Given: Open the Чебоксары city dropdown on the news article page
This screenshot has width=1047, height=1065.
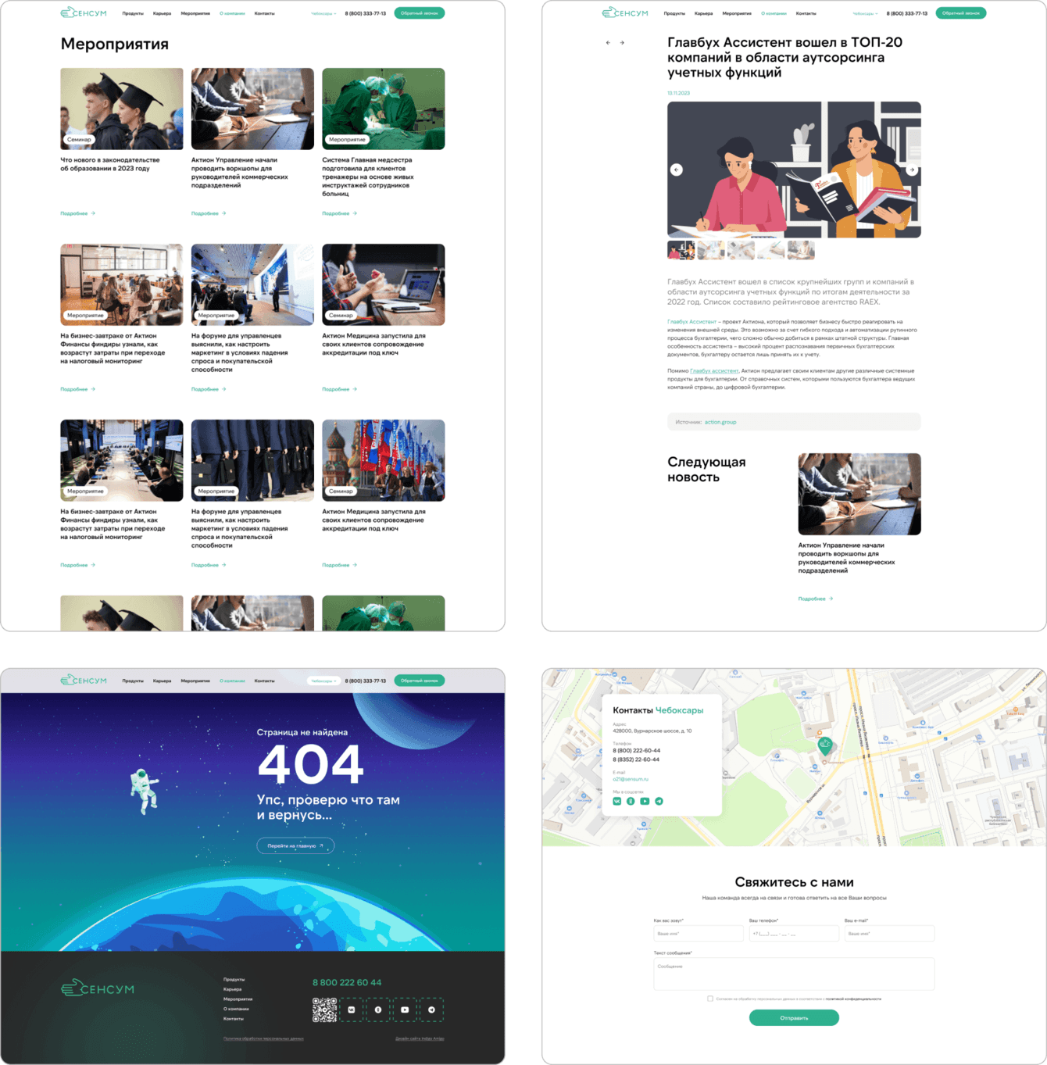Looking at the screenshot, I should coord(865,13).
